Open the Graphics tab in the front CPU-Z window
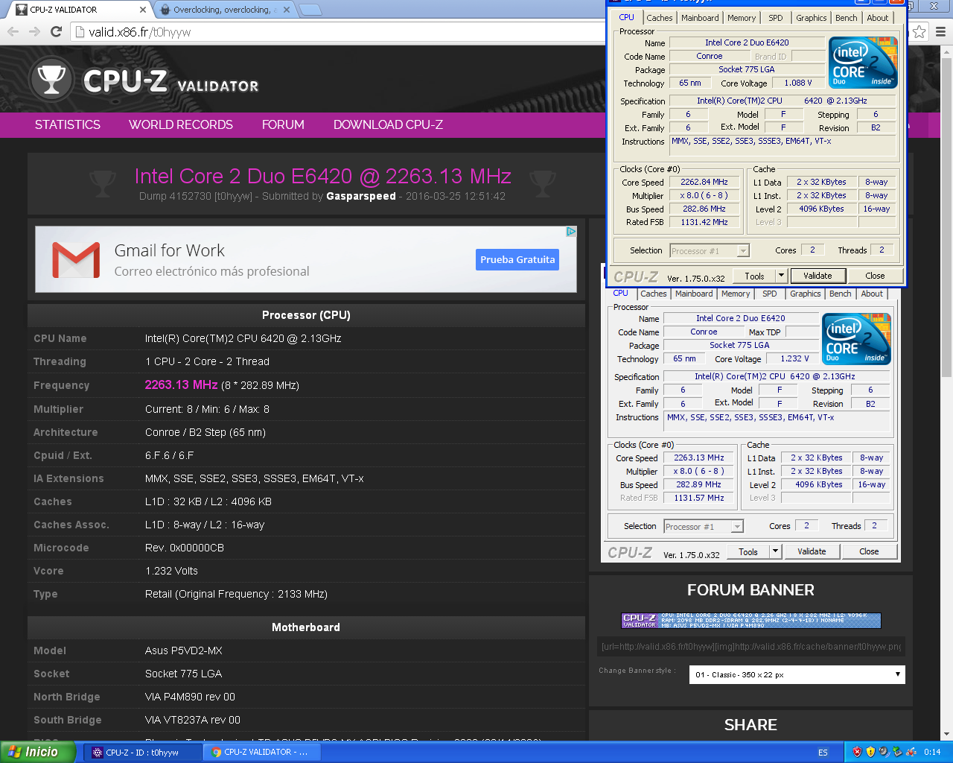 812,18
